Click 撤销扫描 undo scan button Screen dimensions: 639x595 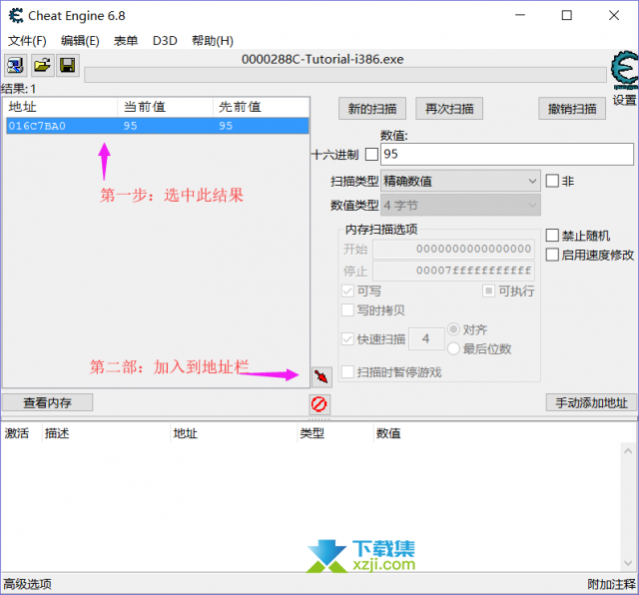click(572, 109)
